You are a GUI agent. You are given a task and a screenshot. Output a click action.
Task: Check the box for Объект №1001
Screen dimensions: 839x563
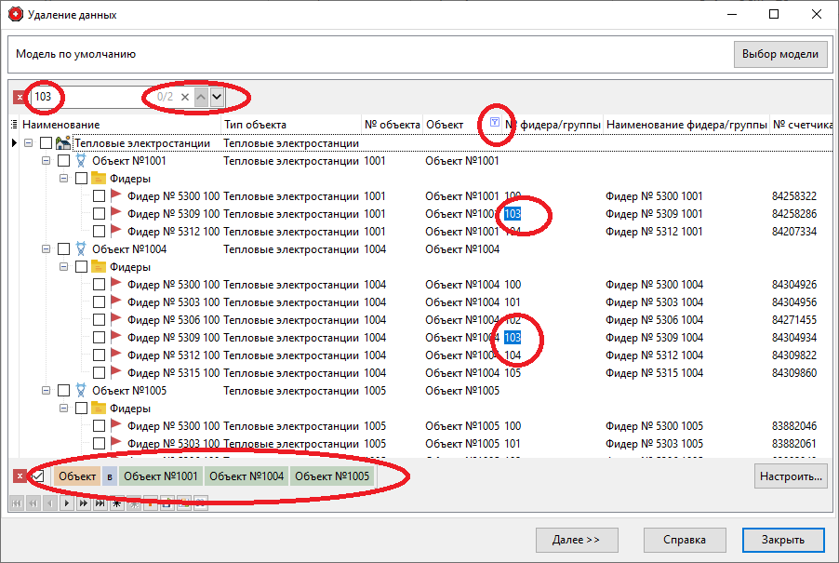tap(63, 161)
